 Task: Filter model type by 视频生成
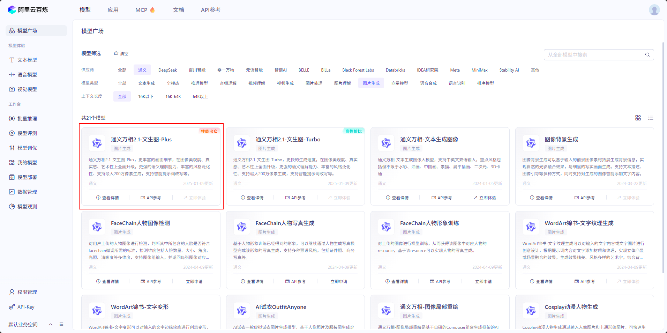point(285,83)
